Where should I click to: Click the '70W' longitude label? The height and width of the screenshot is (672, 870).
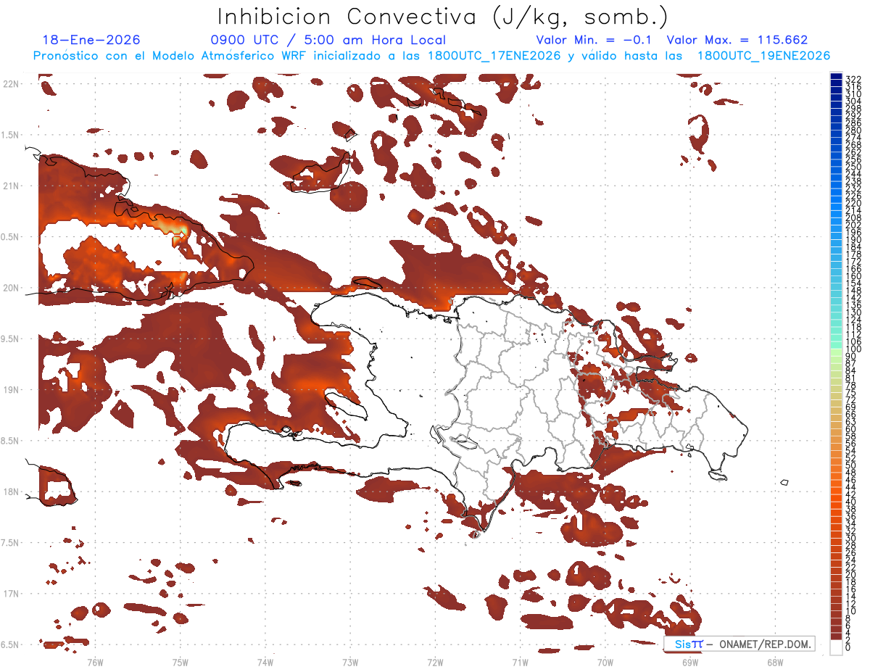pyautogui.click(x=605, y=662)
